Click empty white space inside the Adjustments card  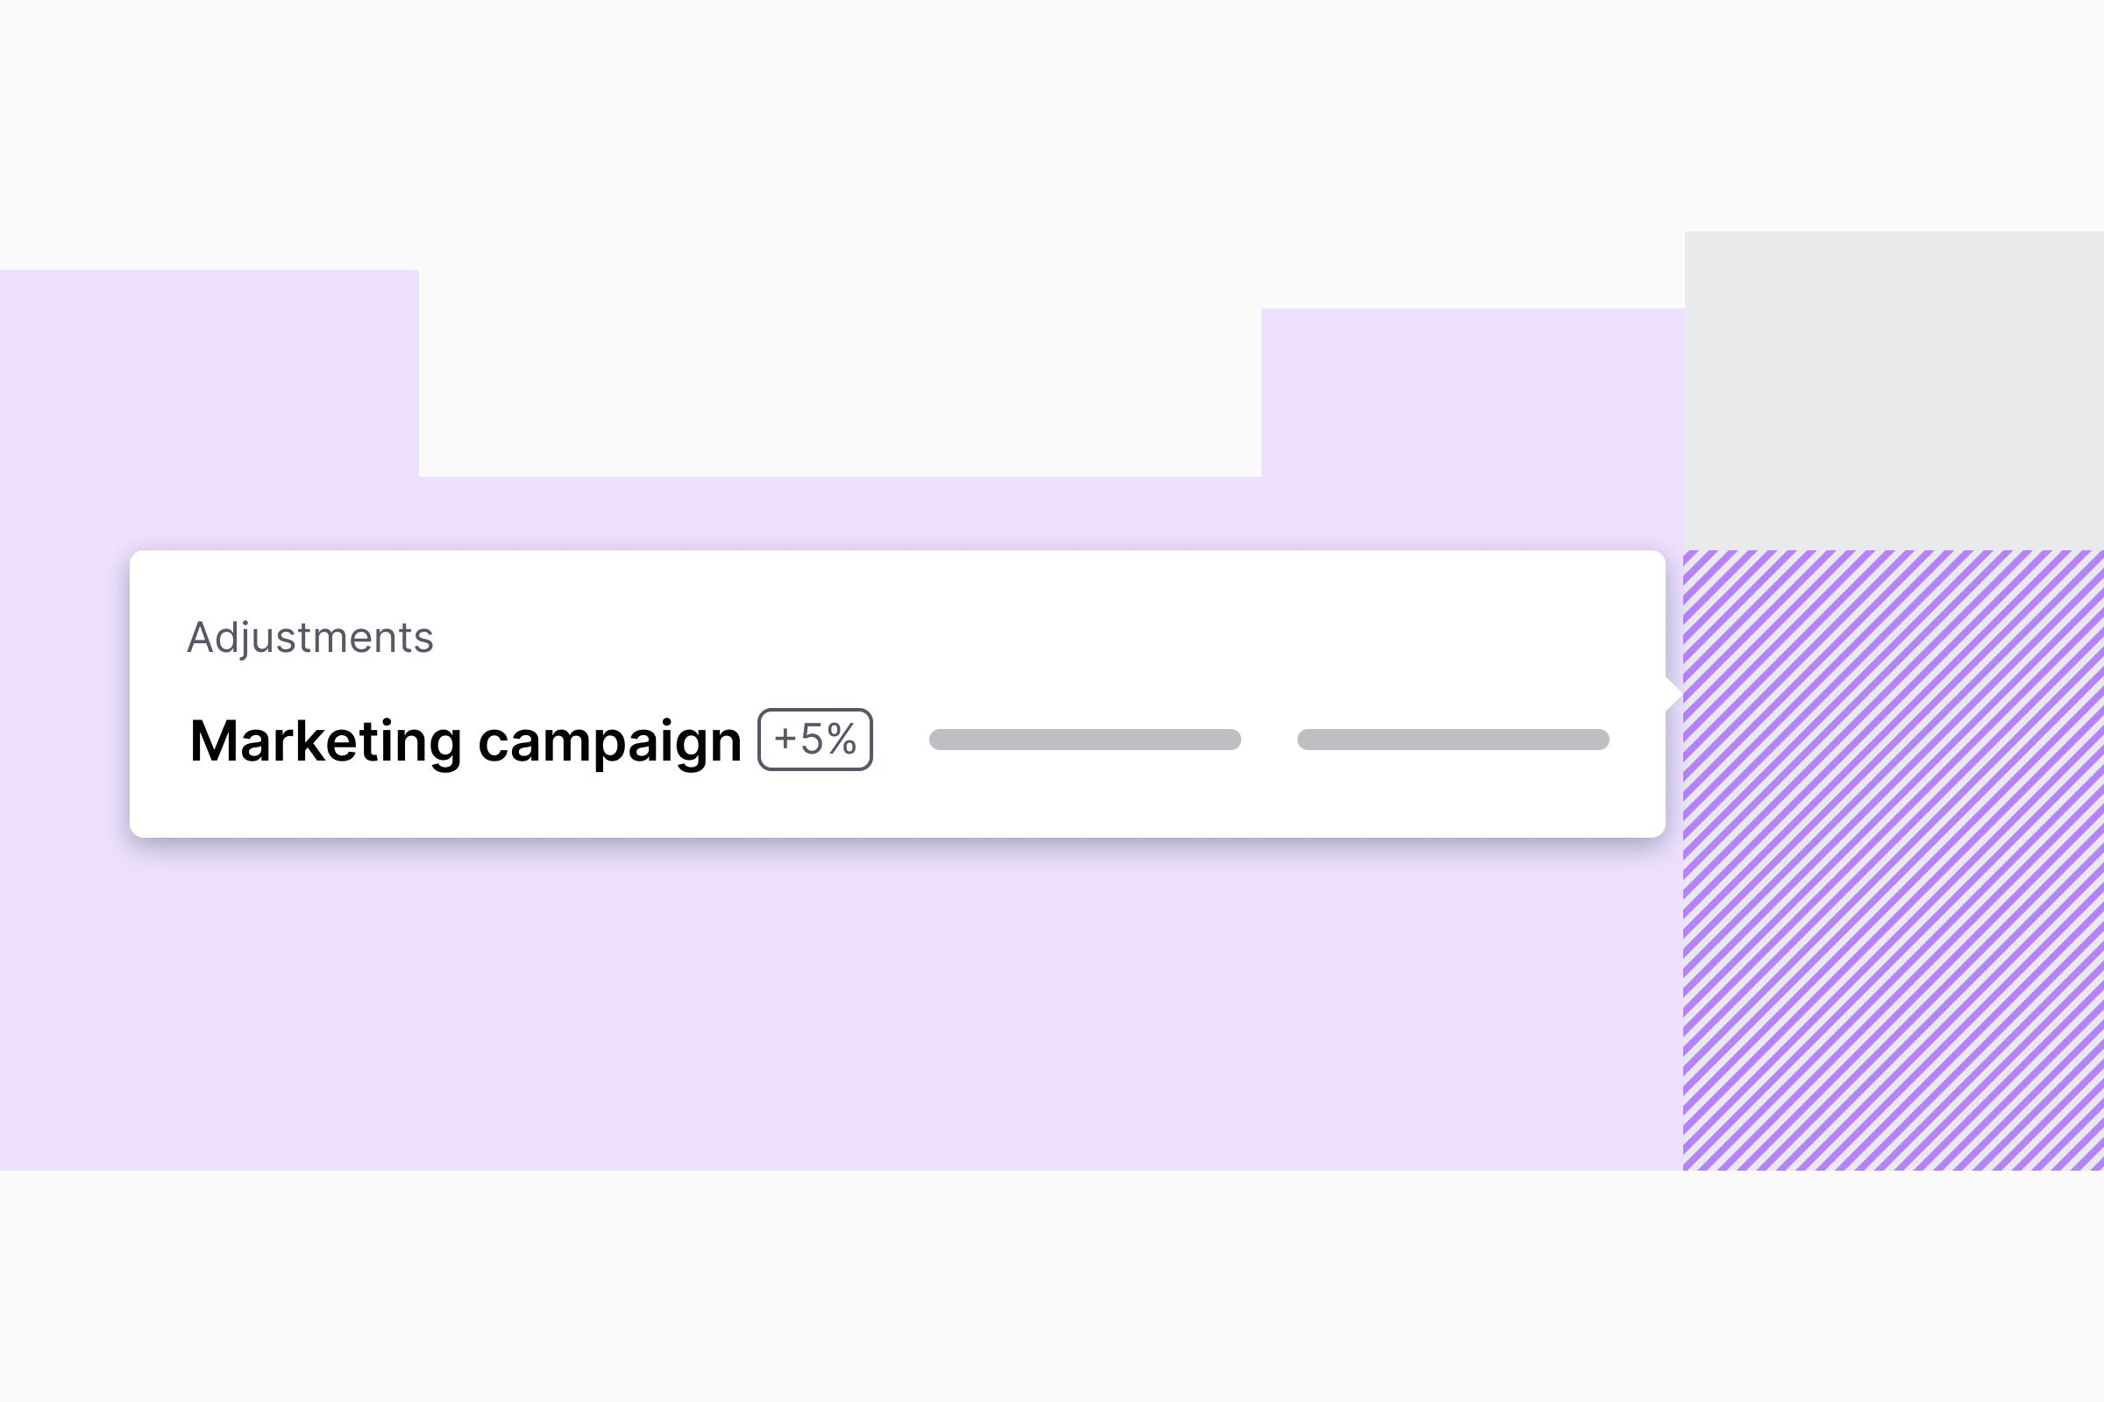point(1163,626)
